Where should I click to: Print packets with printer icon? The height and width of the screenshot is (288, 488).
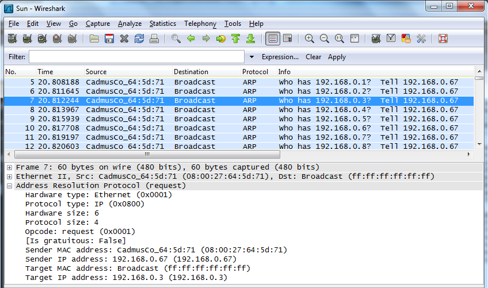click(154, 39)
